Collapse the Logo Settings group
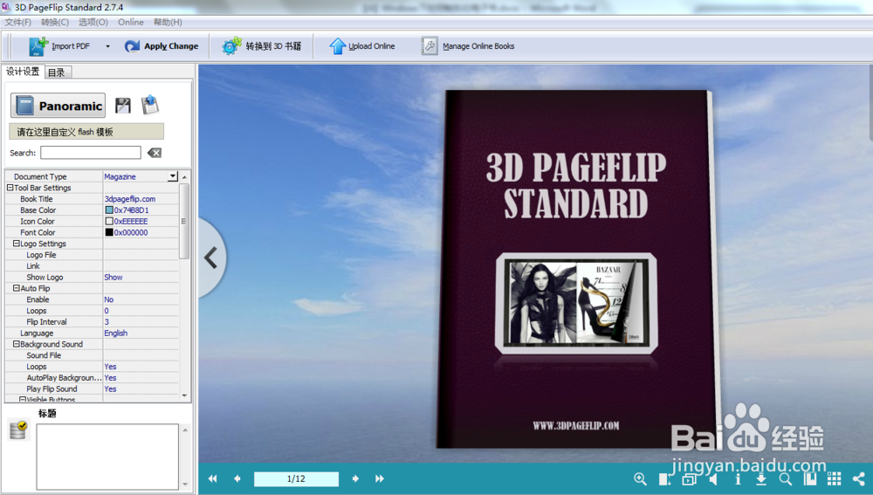This screenshot has height=495, width=873. [x=16, y=244]
